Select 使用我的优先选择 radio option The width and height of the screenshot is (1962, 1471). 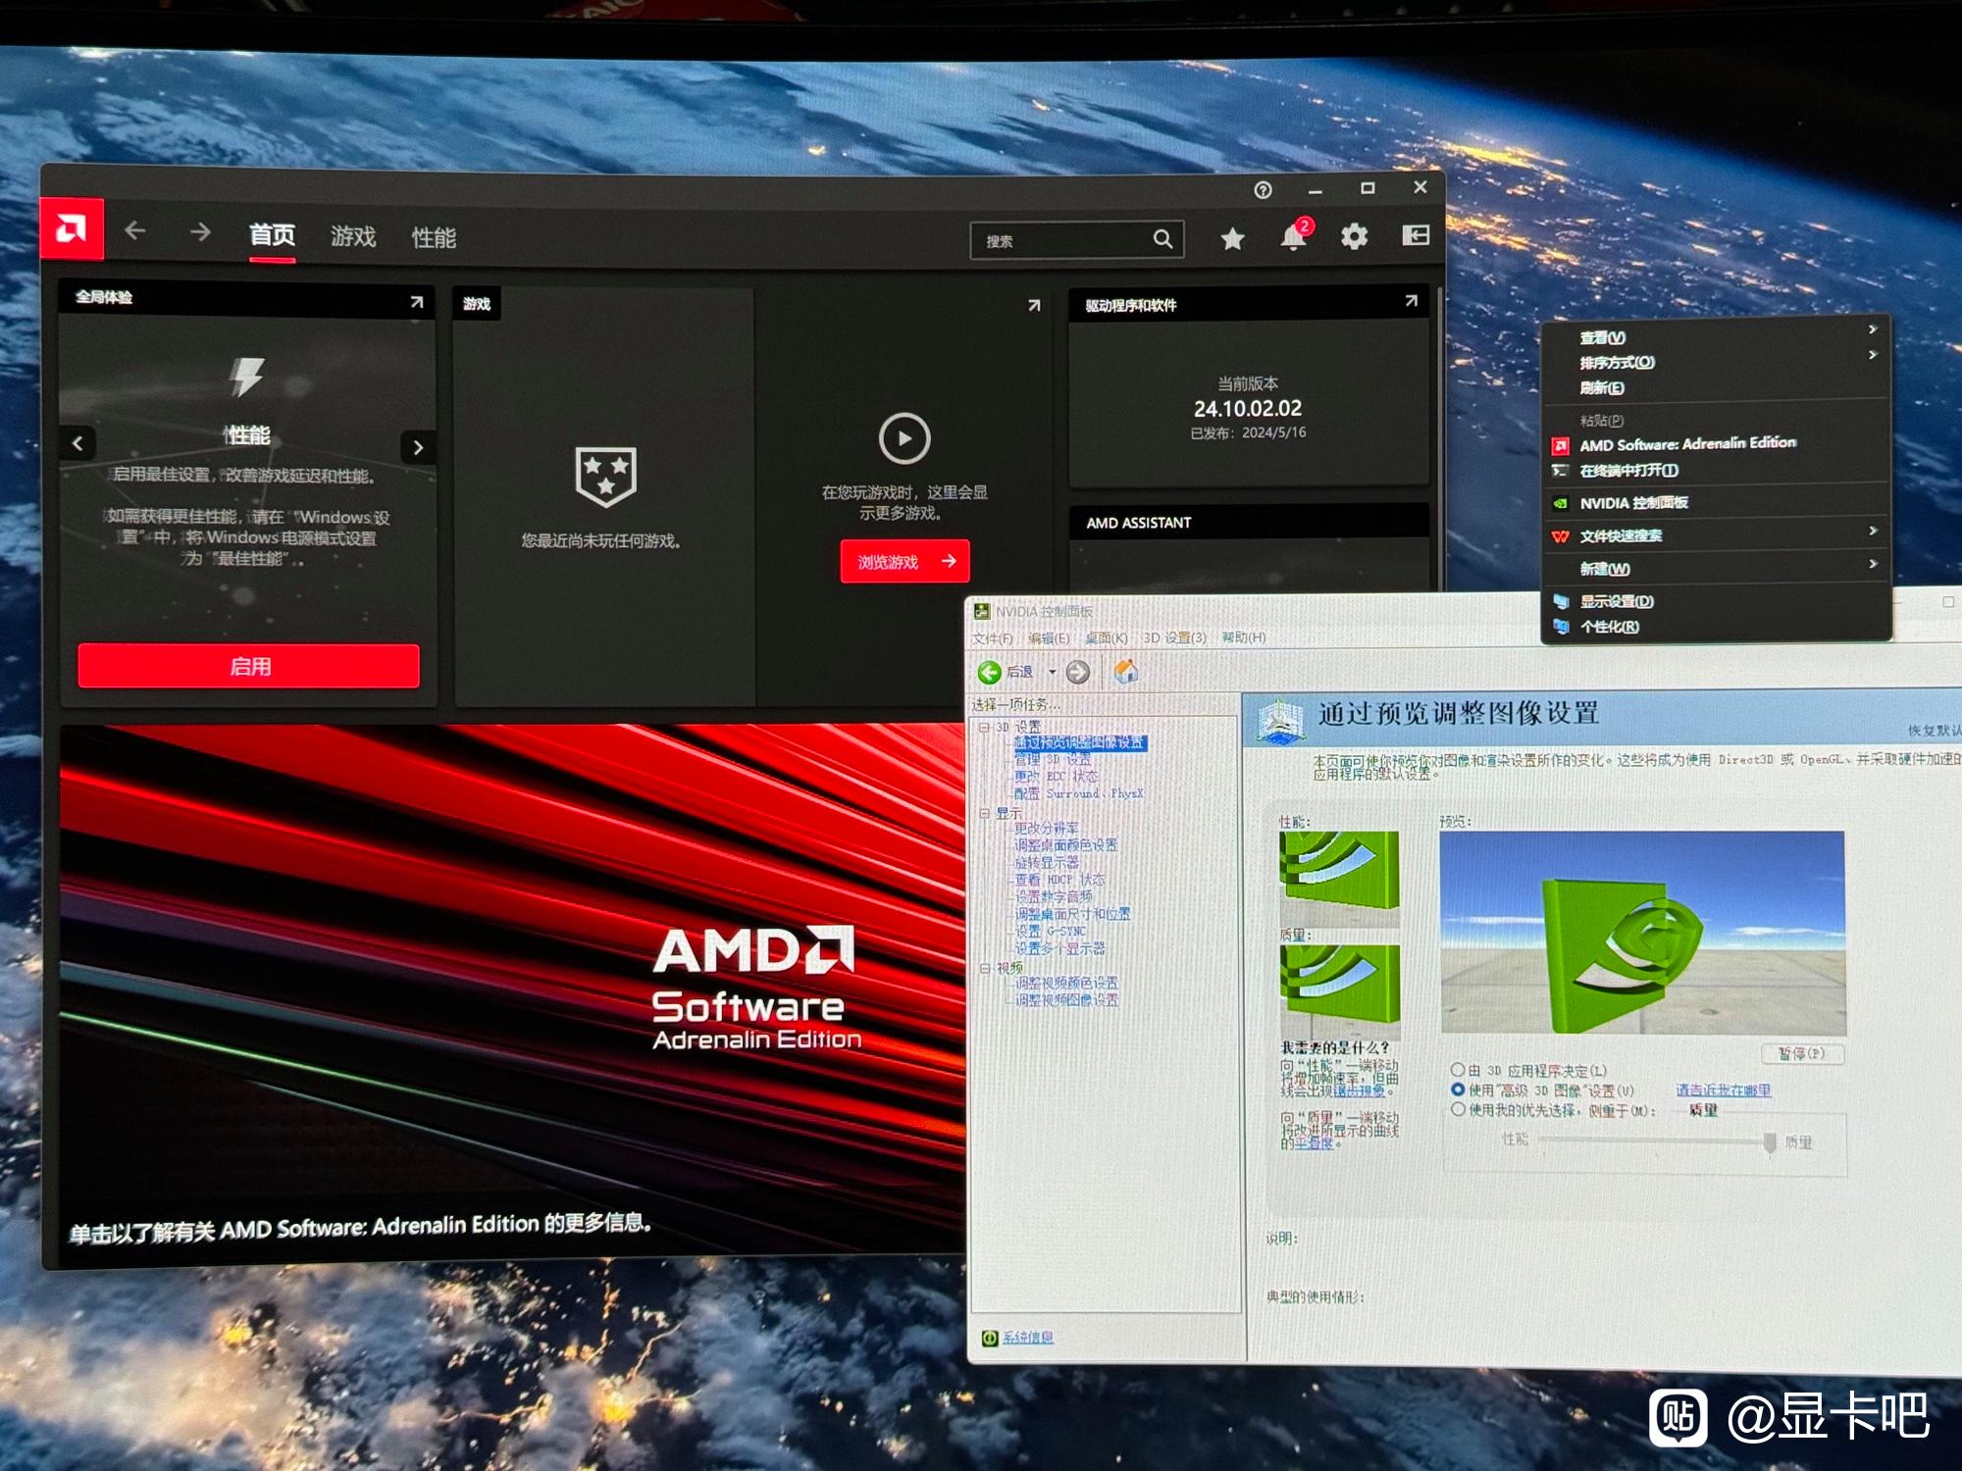1458,1109
